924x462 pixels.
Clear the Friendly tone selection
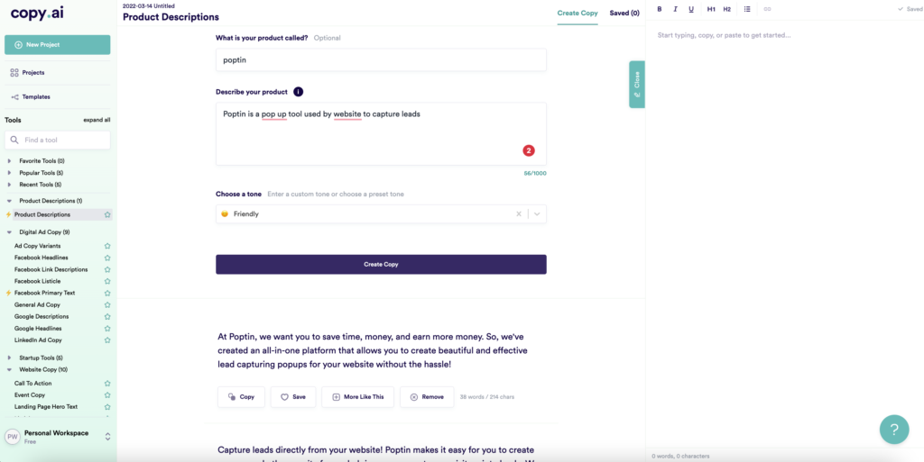pos(519,214)
